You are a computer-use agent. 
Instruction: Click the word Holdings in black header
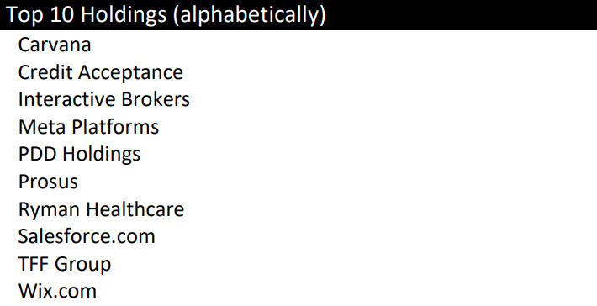point(124,16)
